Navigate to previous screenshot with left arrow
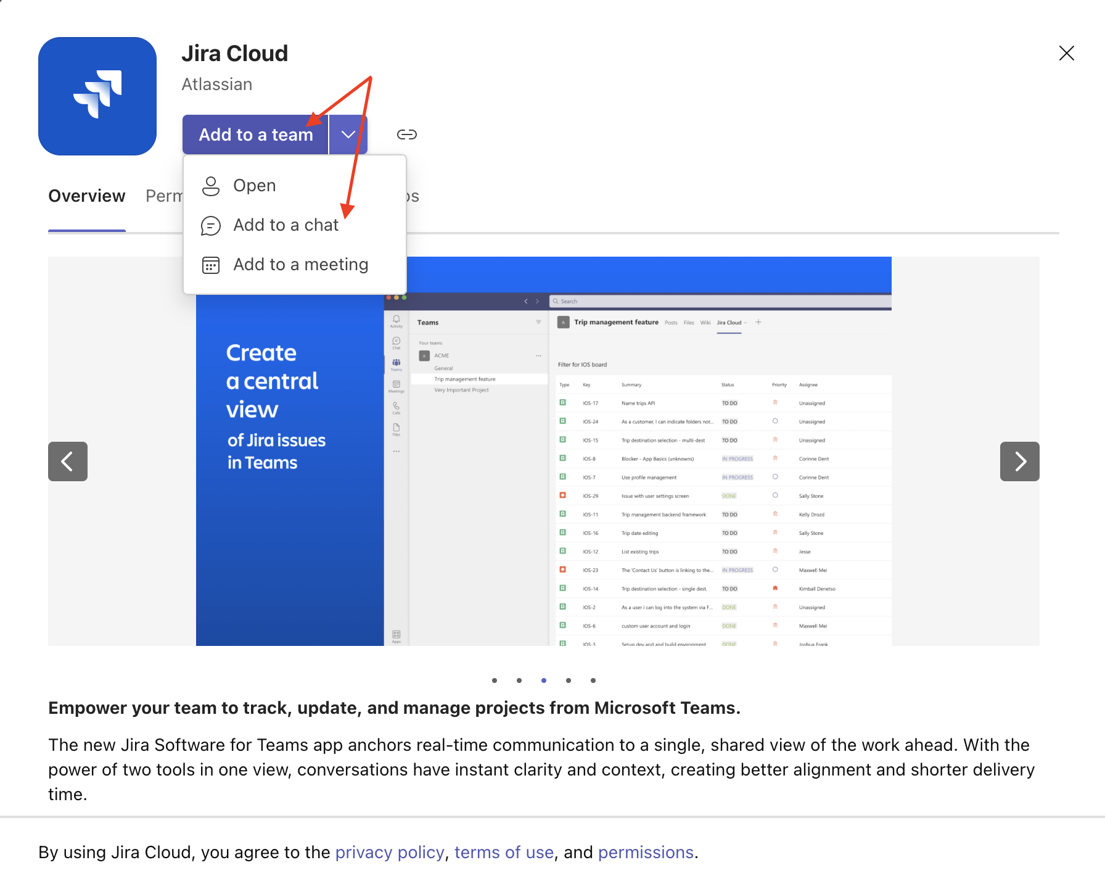The height and width of the screenshot is (881, 1105). 67,461
